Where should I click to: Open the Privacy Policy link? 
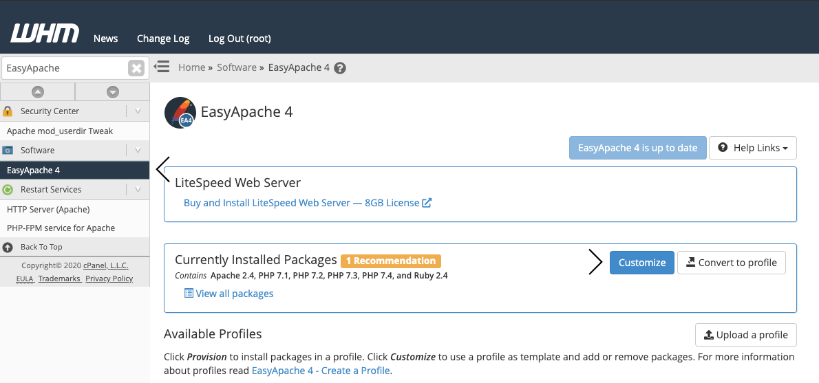tap(109, 278)
